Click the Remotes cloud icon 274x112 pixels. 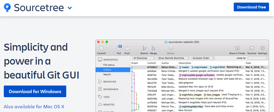[100, 104]
